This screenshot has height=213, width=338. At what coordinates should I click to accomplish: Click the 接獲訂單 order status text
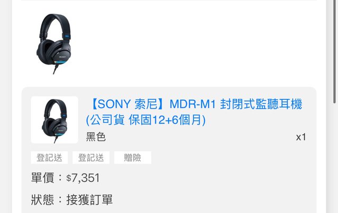(89, 200)
